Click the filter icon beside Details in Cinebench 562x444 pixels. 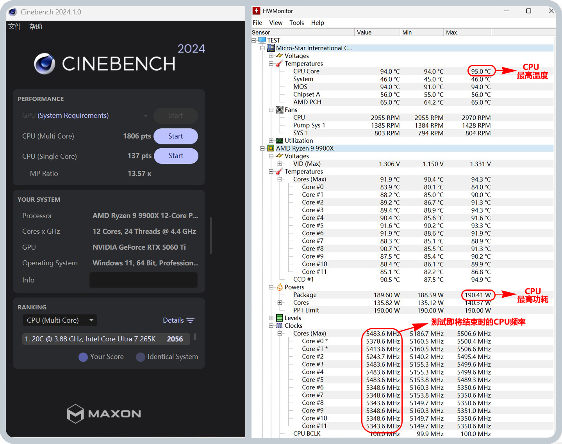(191, 320)
